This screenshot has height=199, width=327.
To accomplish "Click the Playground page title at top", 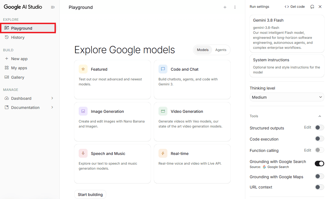I will coord(81,7).
